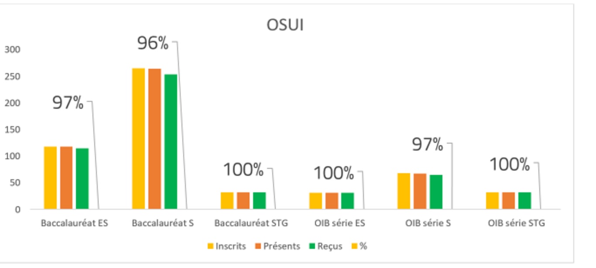
Task: Click the 100% label for OIB série ES
Action: click(334, 173)
